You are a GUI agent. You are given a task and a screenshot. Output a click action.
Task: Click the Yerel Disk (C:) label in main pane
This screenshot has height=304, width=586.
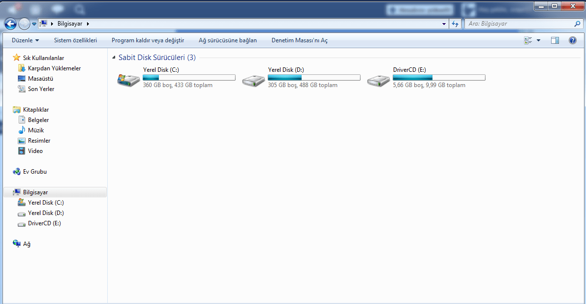pos(161,70)
